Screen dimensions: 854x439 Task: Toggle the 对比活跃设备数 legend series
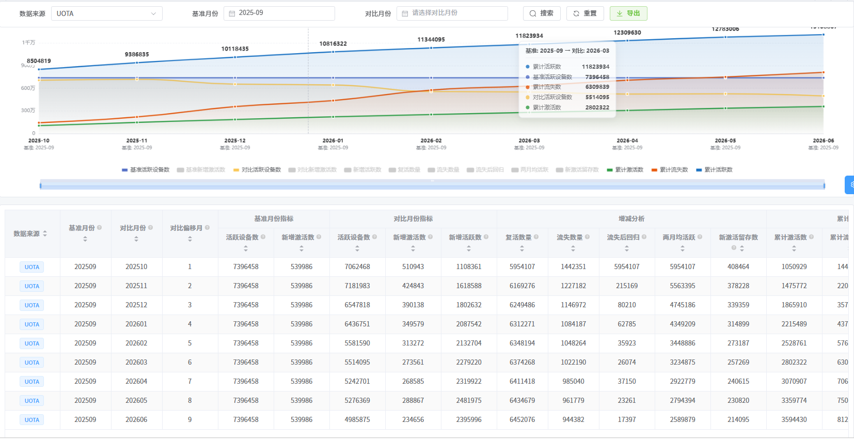[257, 170]
